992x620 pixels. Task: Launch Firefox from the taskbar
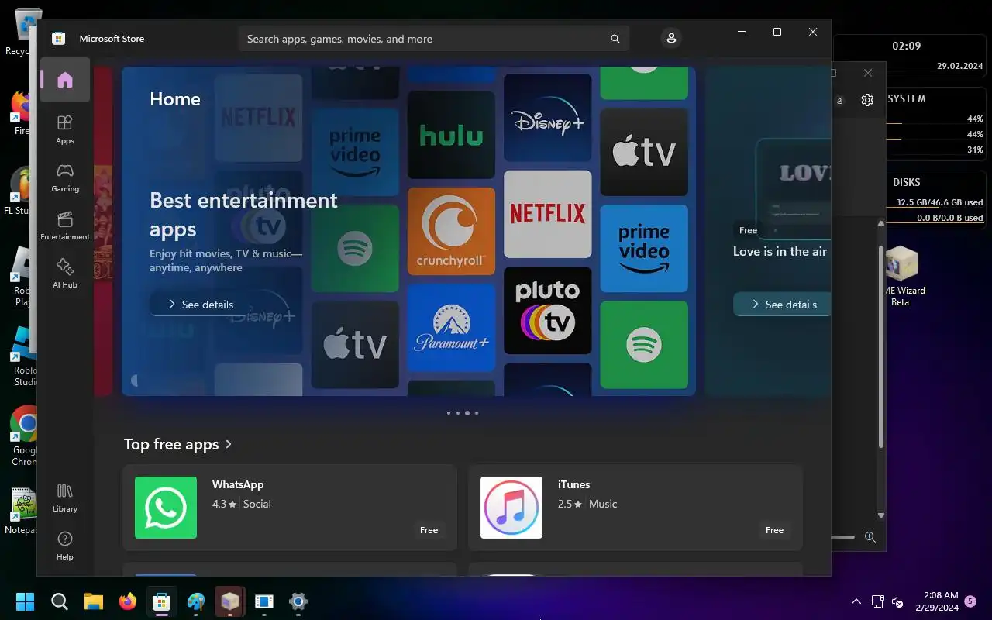point(127,601)
